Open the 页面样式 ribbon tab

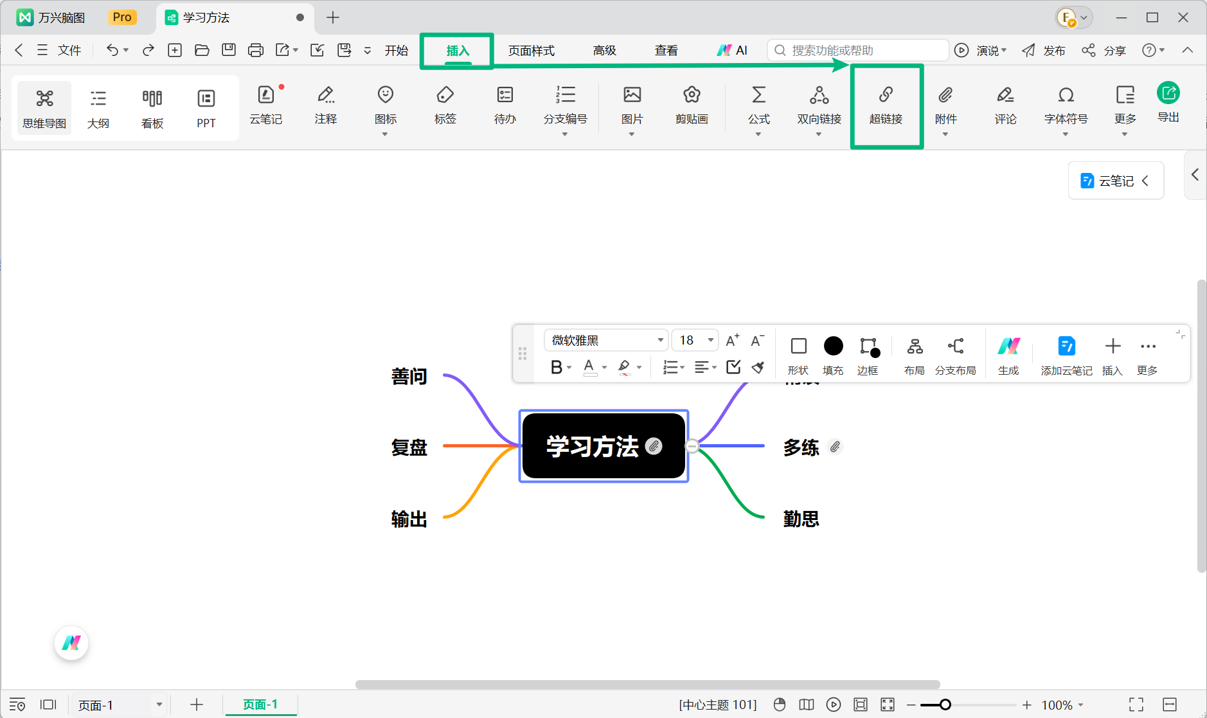coord(532,50)
